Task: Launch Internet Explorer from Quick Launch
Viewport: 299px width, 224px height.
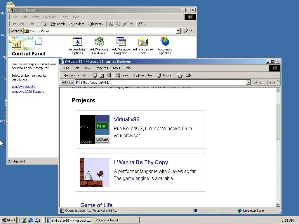Action: point(31,220)
